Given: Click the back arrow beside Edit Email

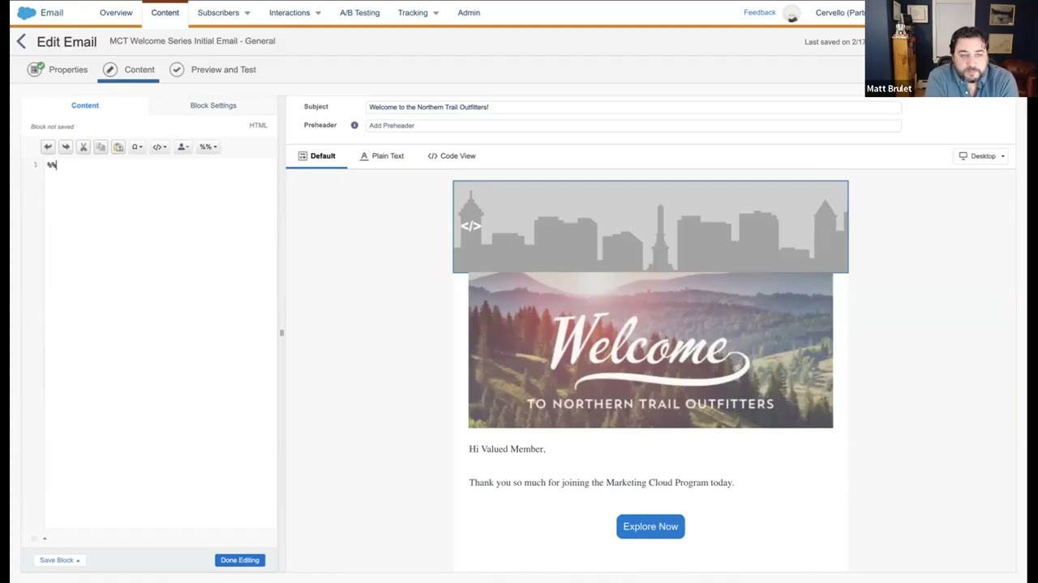Looking at the screenshot, I should pos(22,41).
